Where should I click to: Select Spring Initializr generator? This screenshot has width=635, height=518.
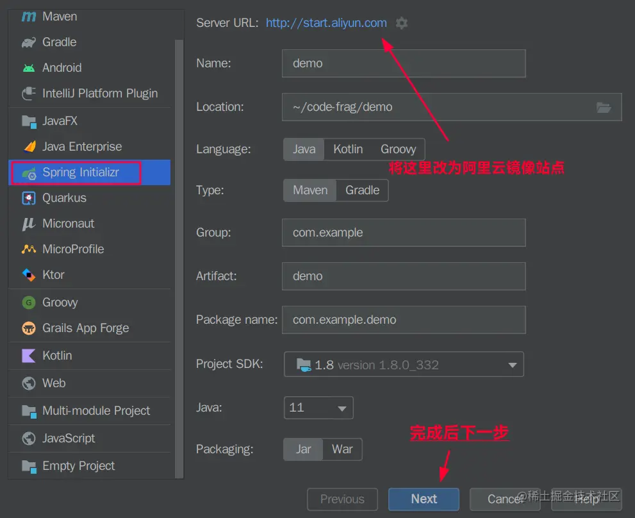tap(89, 172)
